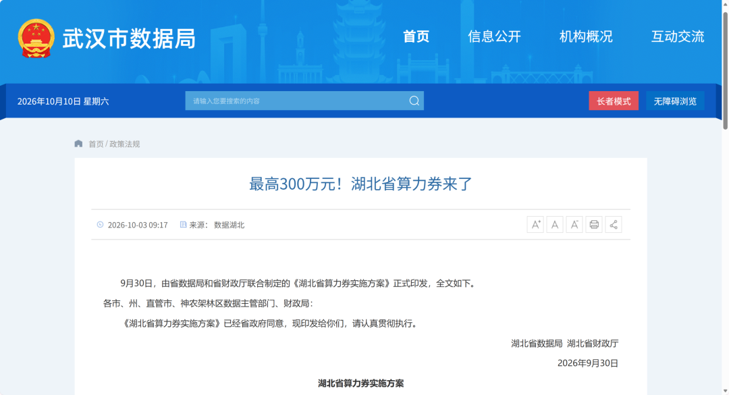
Task: Increase font size with A+ icon
Action: coord(535,225)
